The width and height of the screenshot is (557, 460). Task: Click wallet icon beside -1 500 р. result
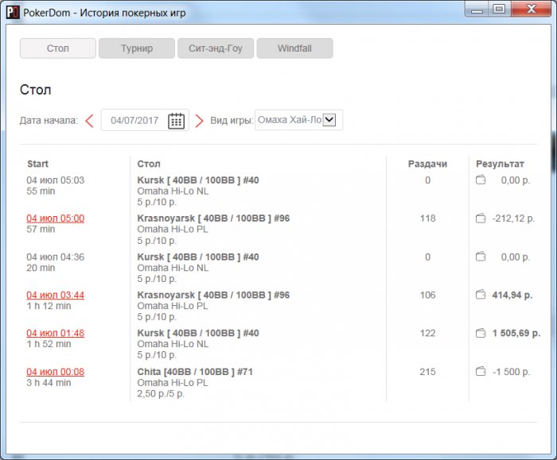[481, 371]
